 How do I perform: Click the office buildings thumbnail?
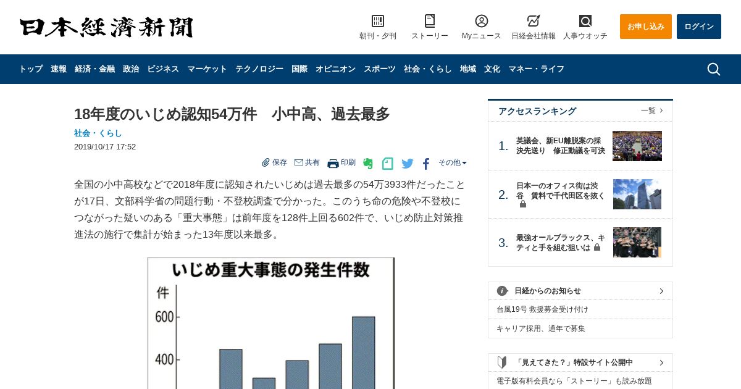[x=637, y=194]
